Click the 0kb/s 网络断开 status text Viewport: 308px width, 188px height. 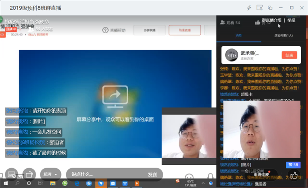(38, 35)
